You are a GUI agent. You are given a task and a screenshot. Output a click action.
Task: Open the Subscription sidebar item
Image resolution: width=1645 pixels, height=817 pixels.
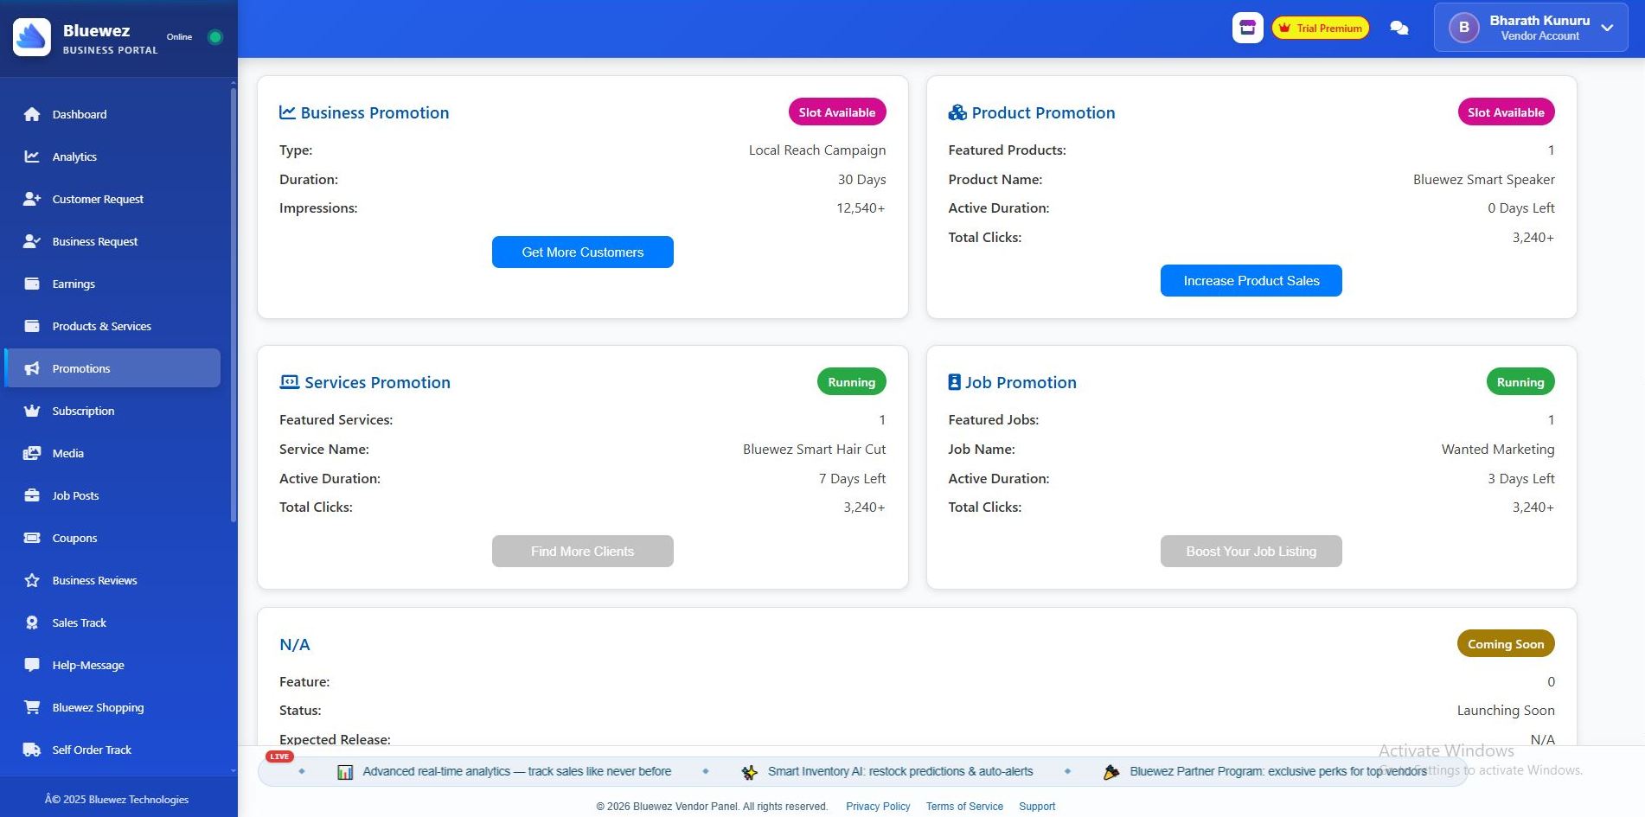coord(112,411)
